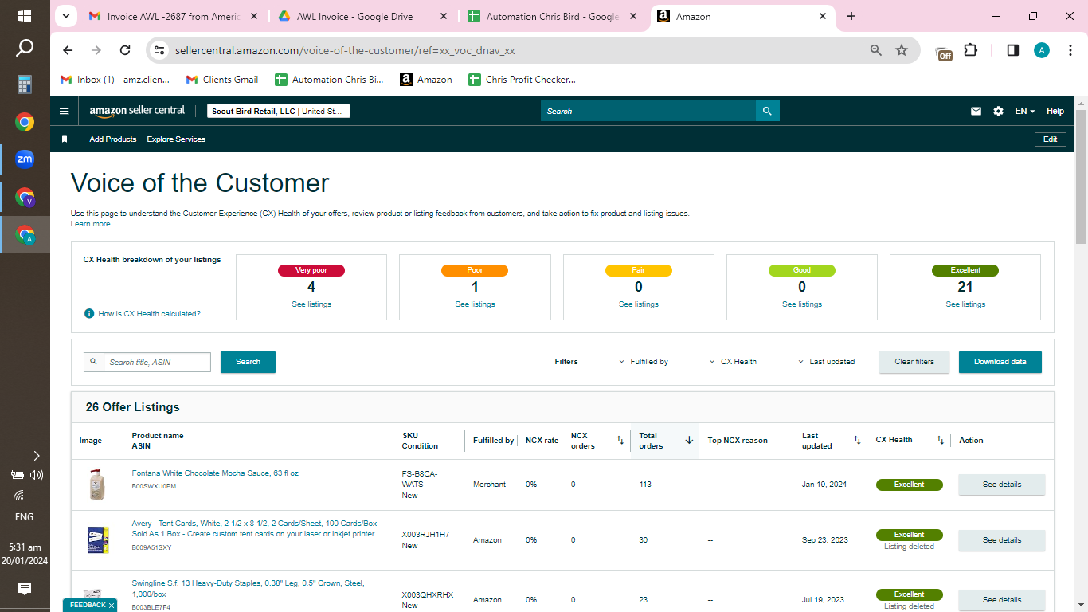Open the Inbox (1) bookmark
Screen dimensions: 1088x612
coord(115,80)
